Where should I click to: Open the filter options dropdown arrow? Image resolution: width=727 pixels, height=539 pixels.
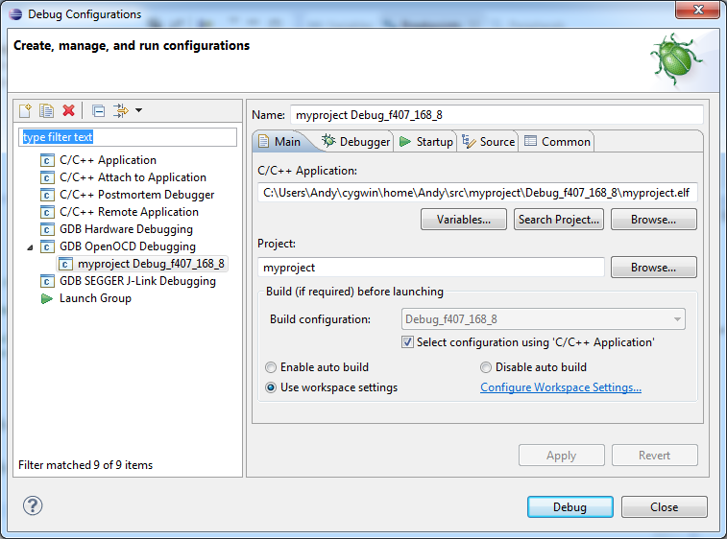click(138, 110)
